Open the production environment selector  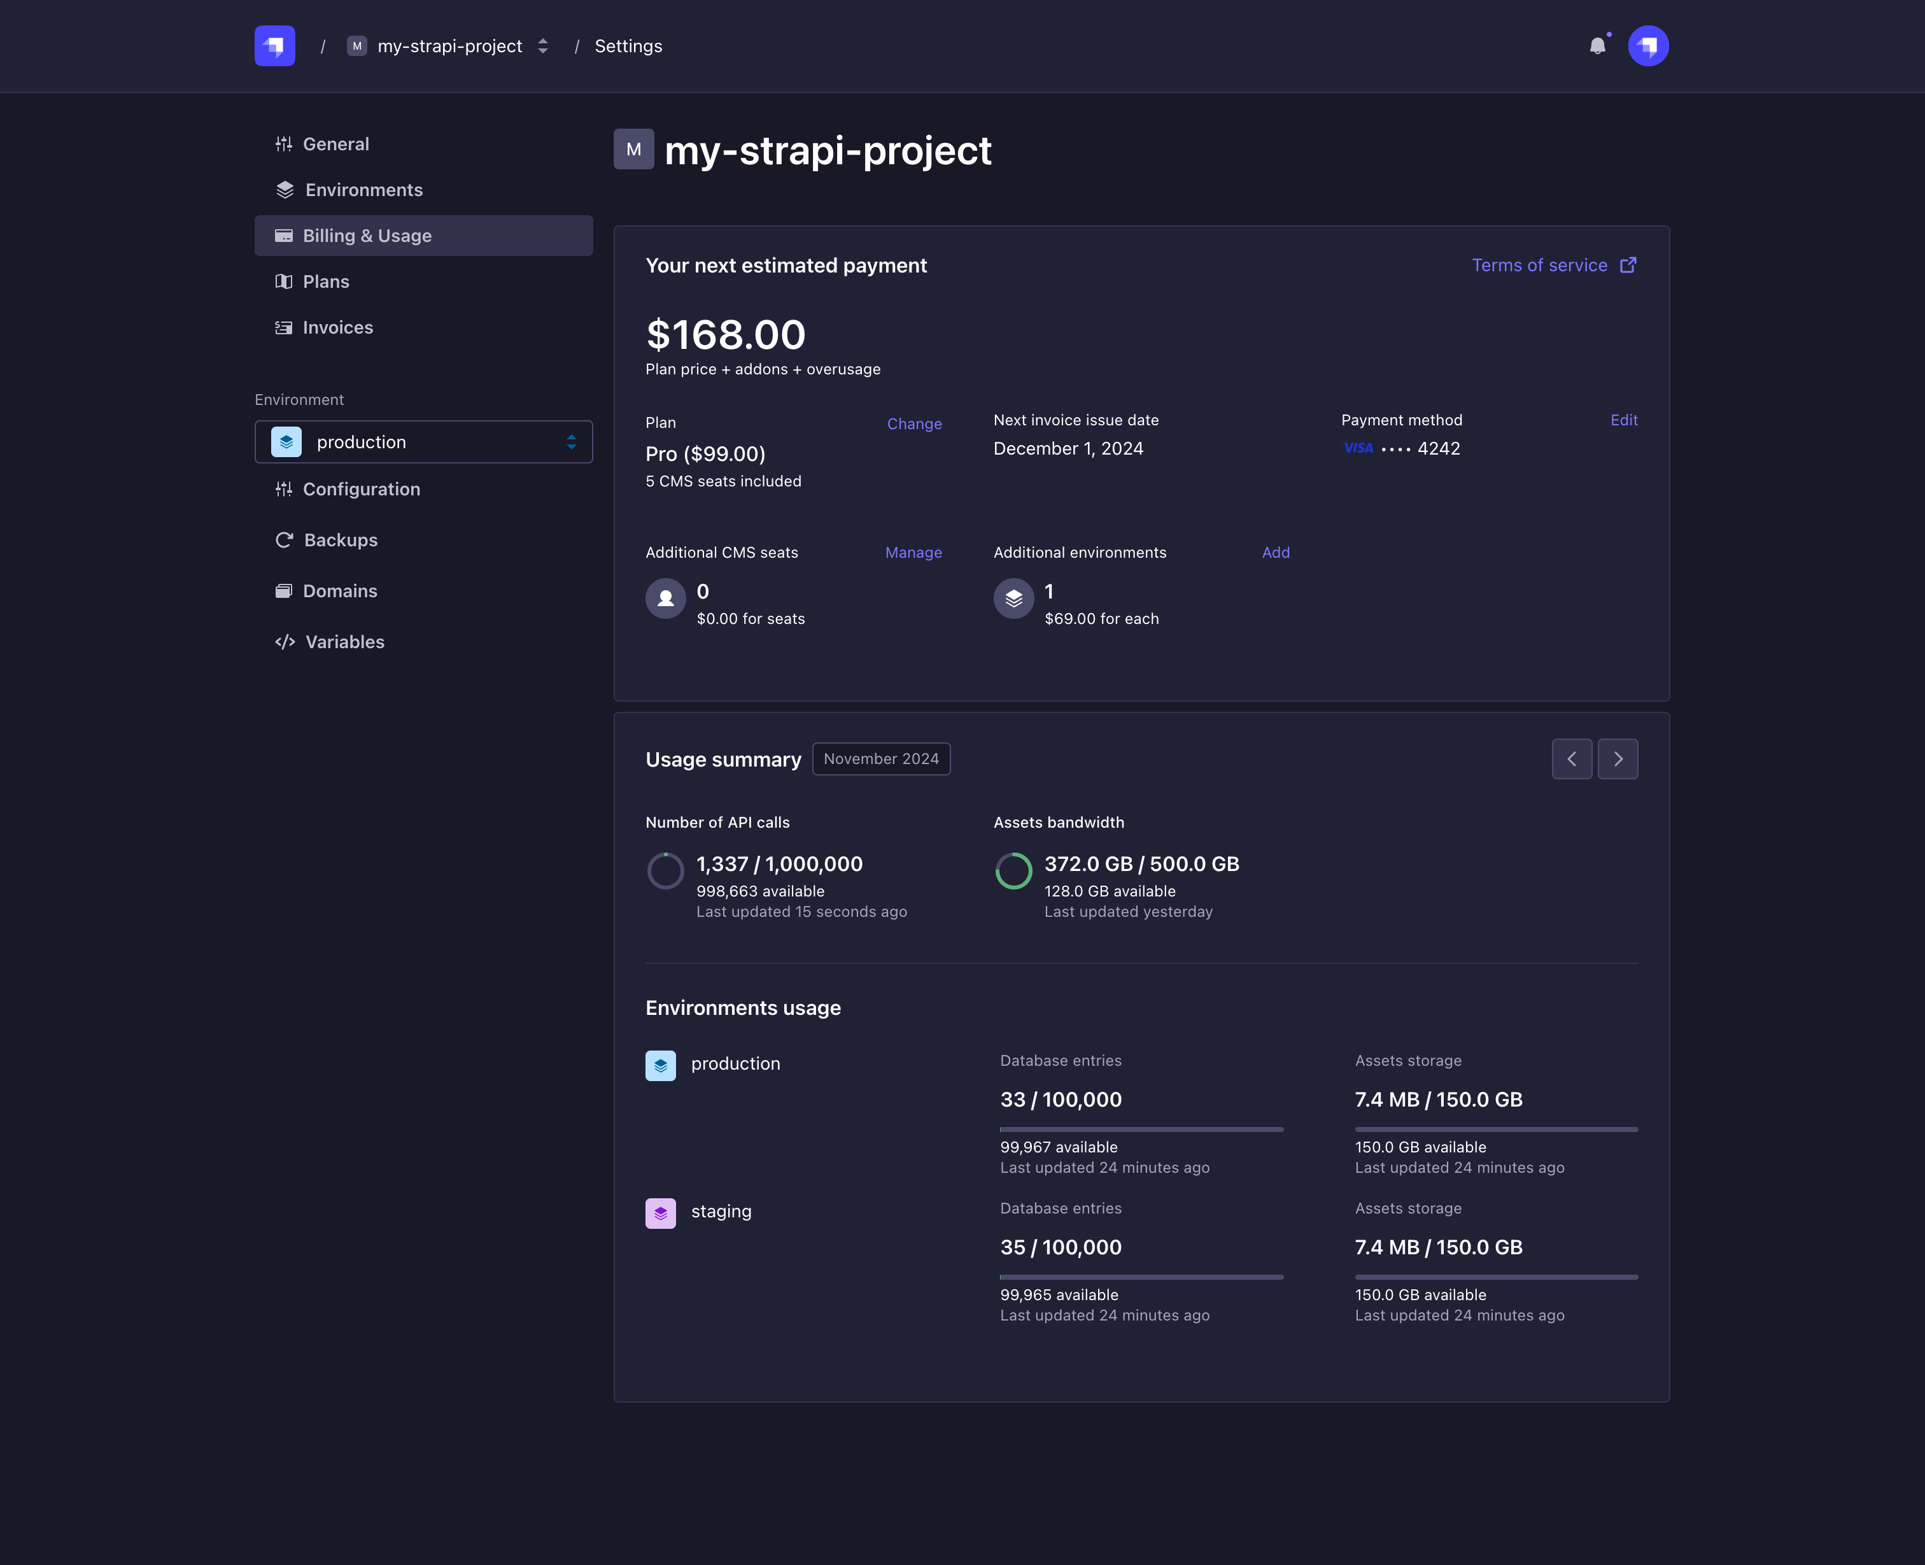[423, 442]
